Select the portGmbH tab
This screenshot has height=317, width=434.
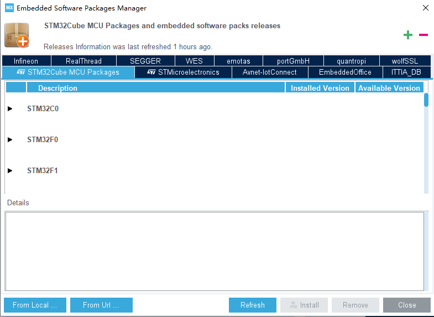293,61
